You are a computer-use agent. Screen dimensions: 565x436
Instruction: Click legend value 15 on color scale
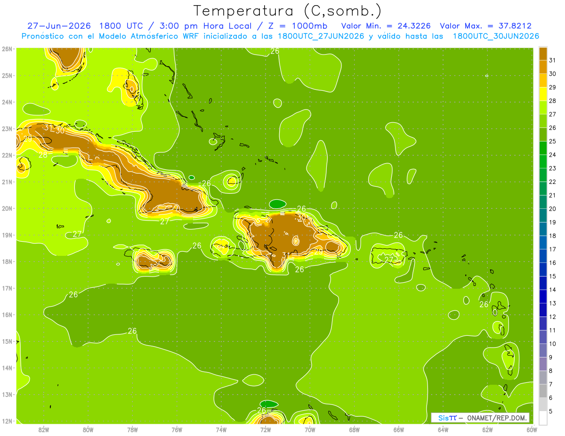[x=552, y=276]
